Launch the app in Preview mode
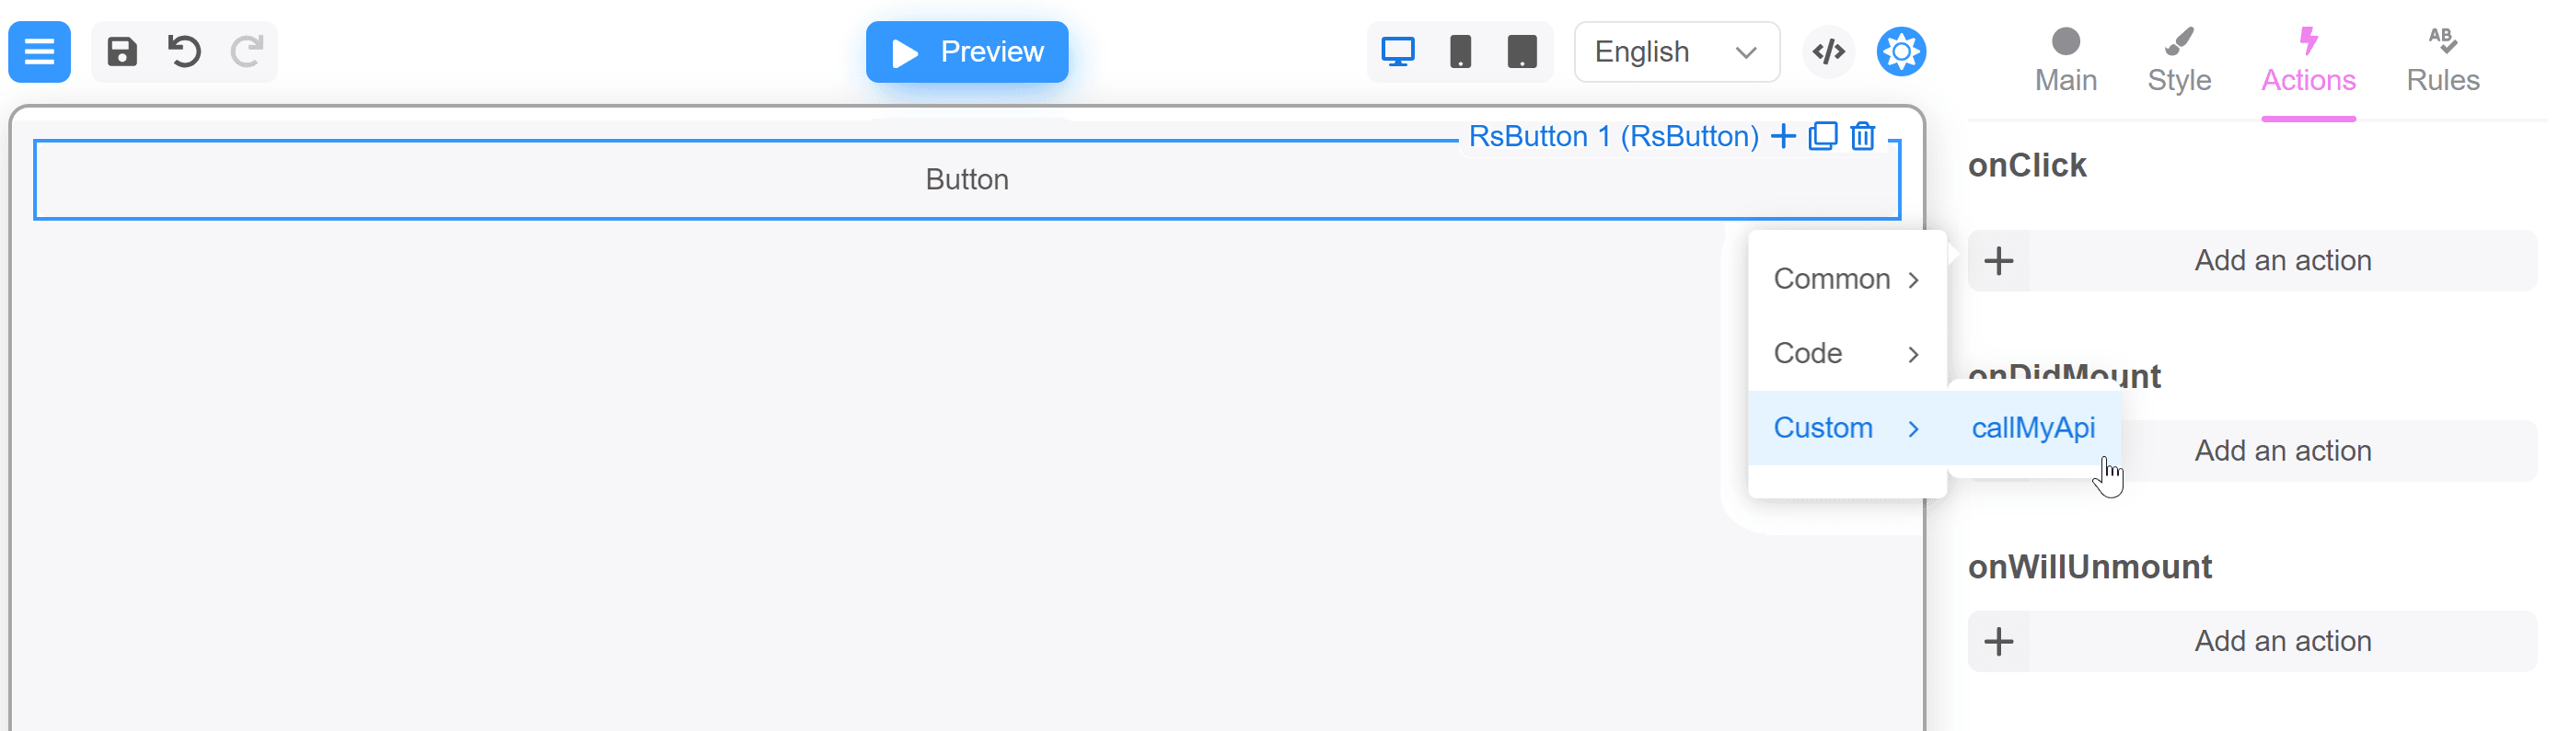 click(966, 51)
